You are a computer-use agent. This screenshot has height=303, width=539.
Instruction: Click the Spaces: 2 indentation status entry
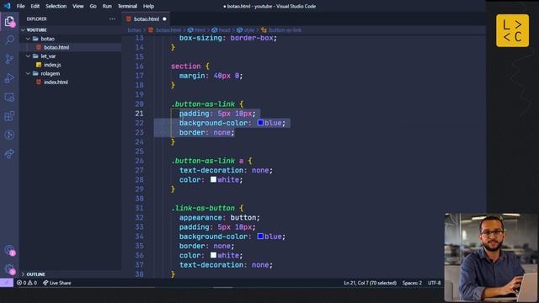point(412,283)
